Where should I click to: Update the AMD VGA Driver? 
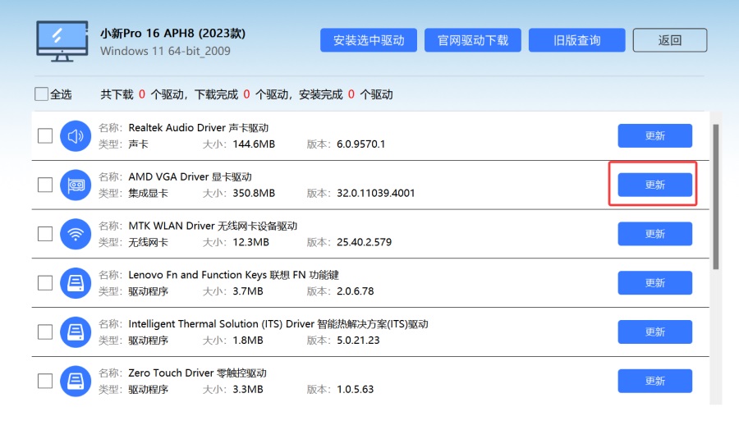[655, 185]
